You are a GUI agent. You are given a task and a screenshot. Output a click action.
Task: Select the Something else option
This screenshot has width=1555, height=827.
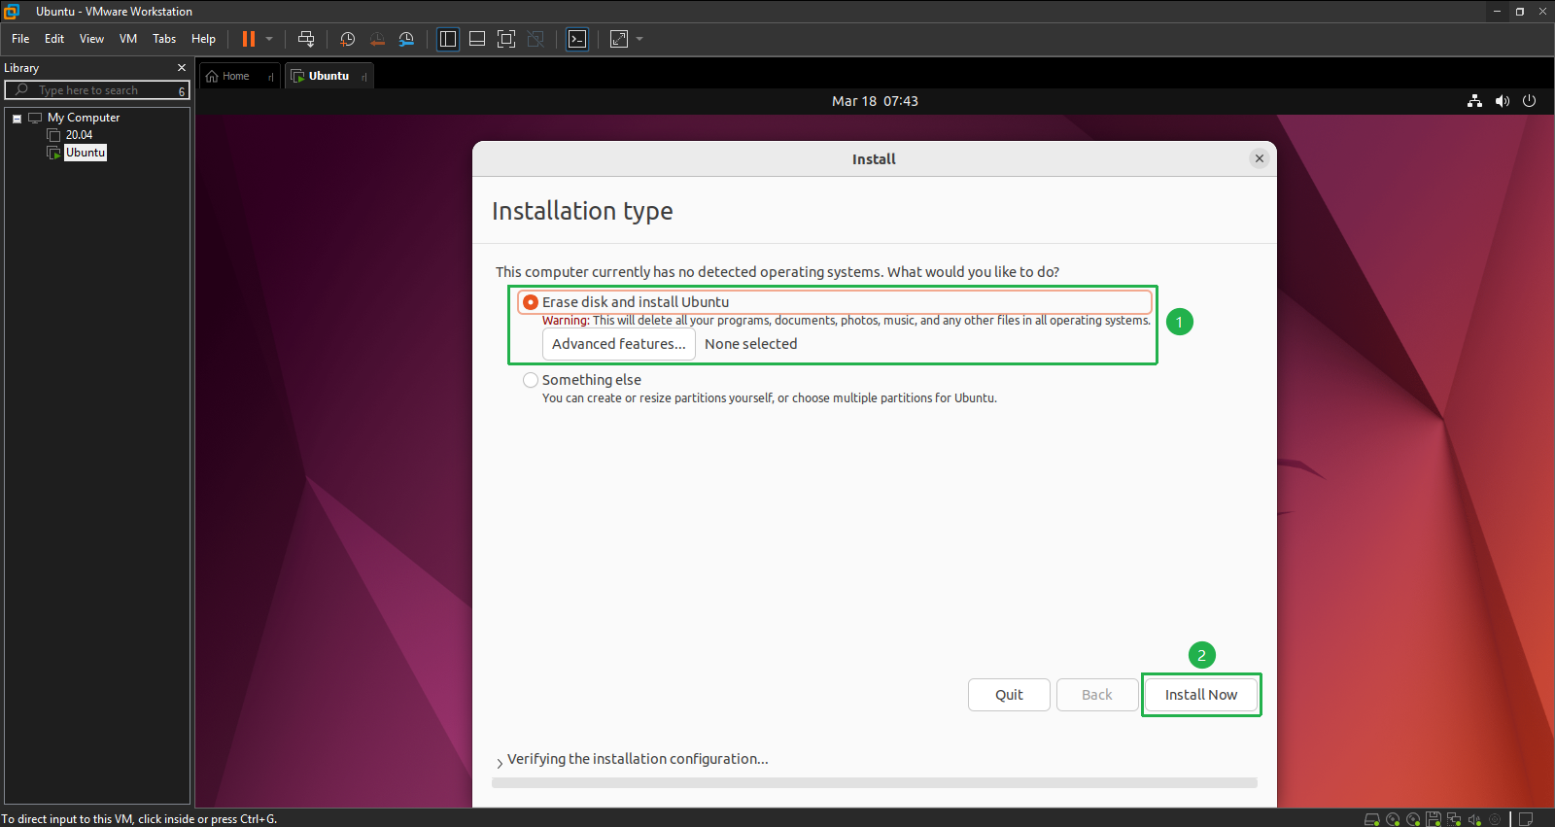(531, 380)
